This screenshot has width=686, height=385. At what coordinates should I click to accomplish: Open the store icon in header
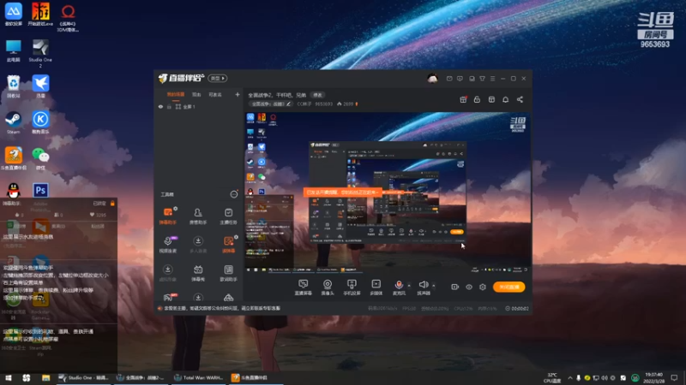[x=491, y=99]
